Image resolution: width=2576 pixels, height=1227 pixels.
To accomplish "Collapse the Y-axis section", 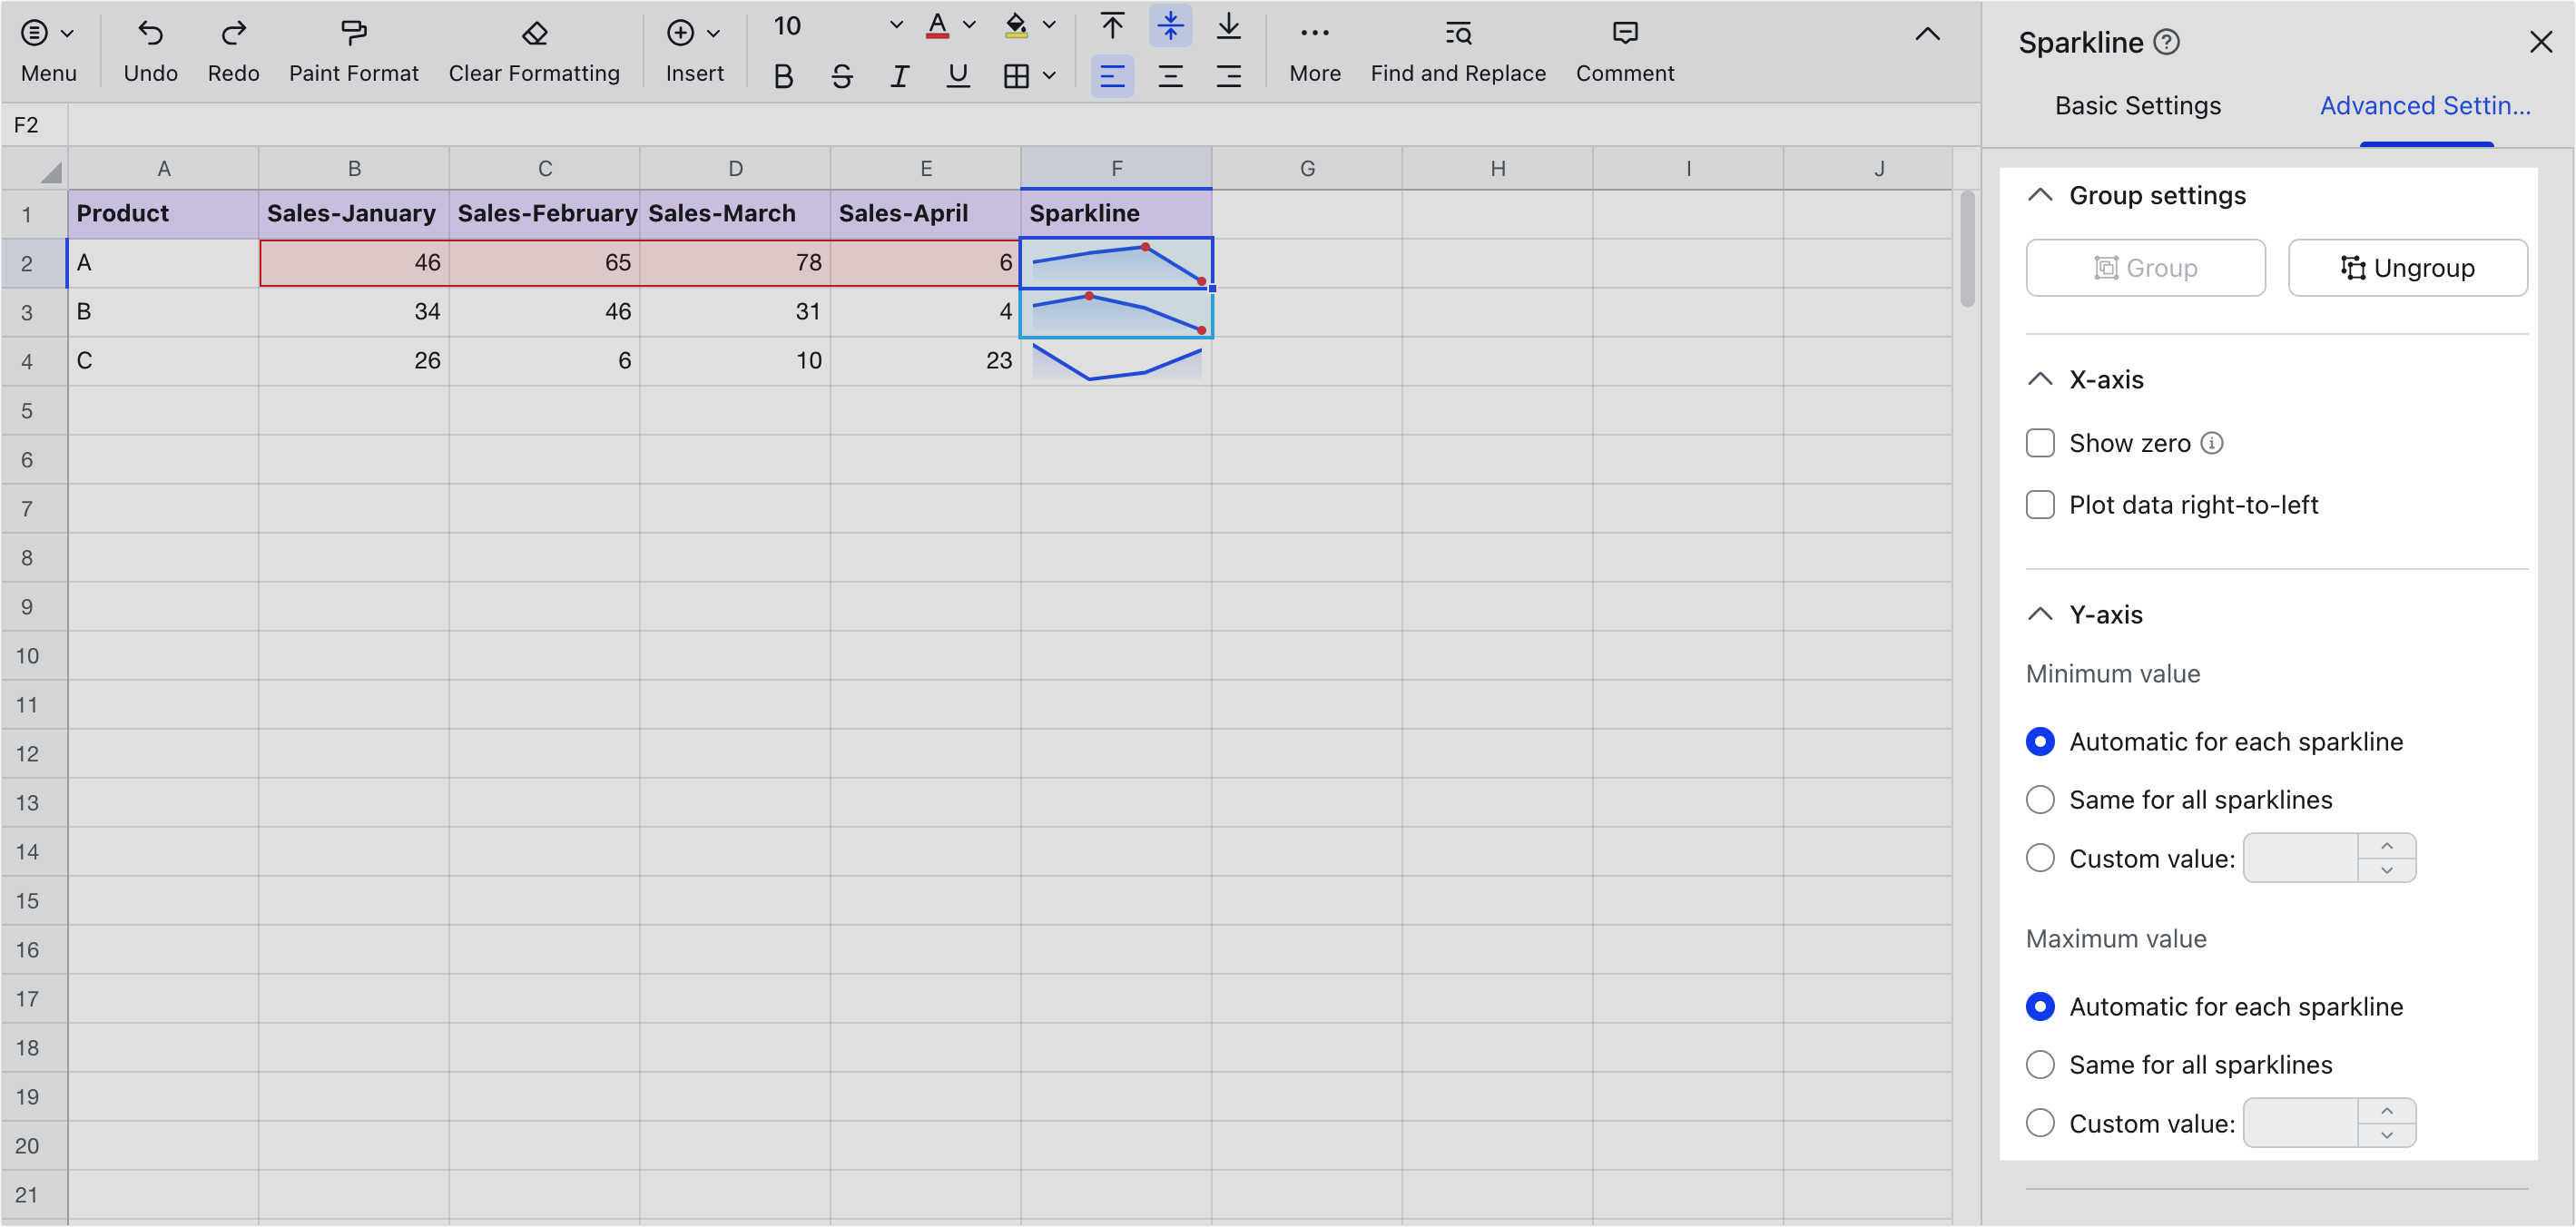I will tap(2040, 613).
